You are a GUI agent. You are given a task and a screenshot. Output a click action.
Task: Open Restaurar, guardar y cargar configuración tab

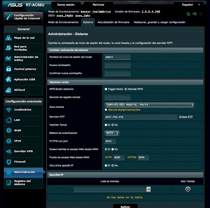click(x=160, y=22)
